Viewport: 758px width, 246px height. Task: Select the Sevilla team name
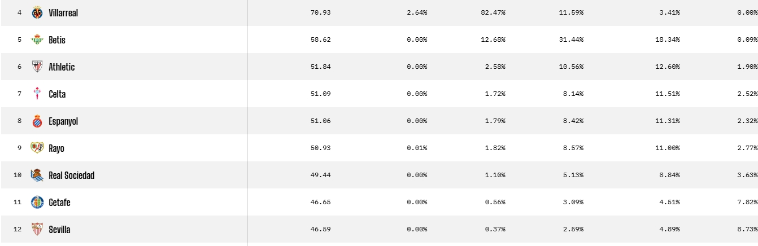(x=59, y=230)
